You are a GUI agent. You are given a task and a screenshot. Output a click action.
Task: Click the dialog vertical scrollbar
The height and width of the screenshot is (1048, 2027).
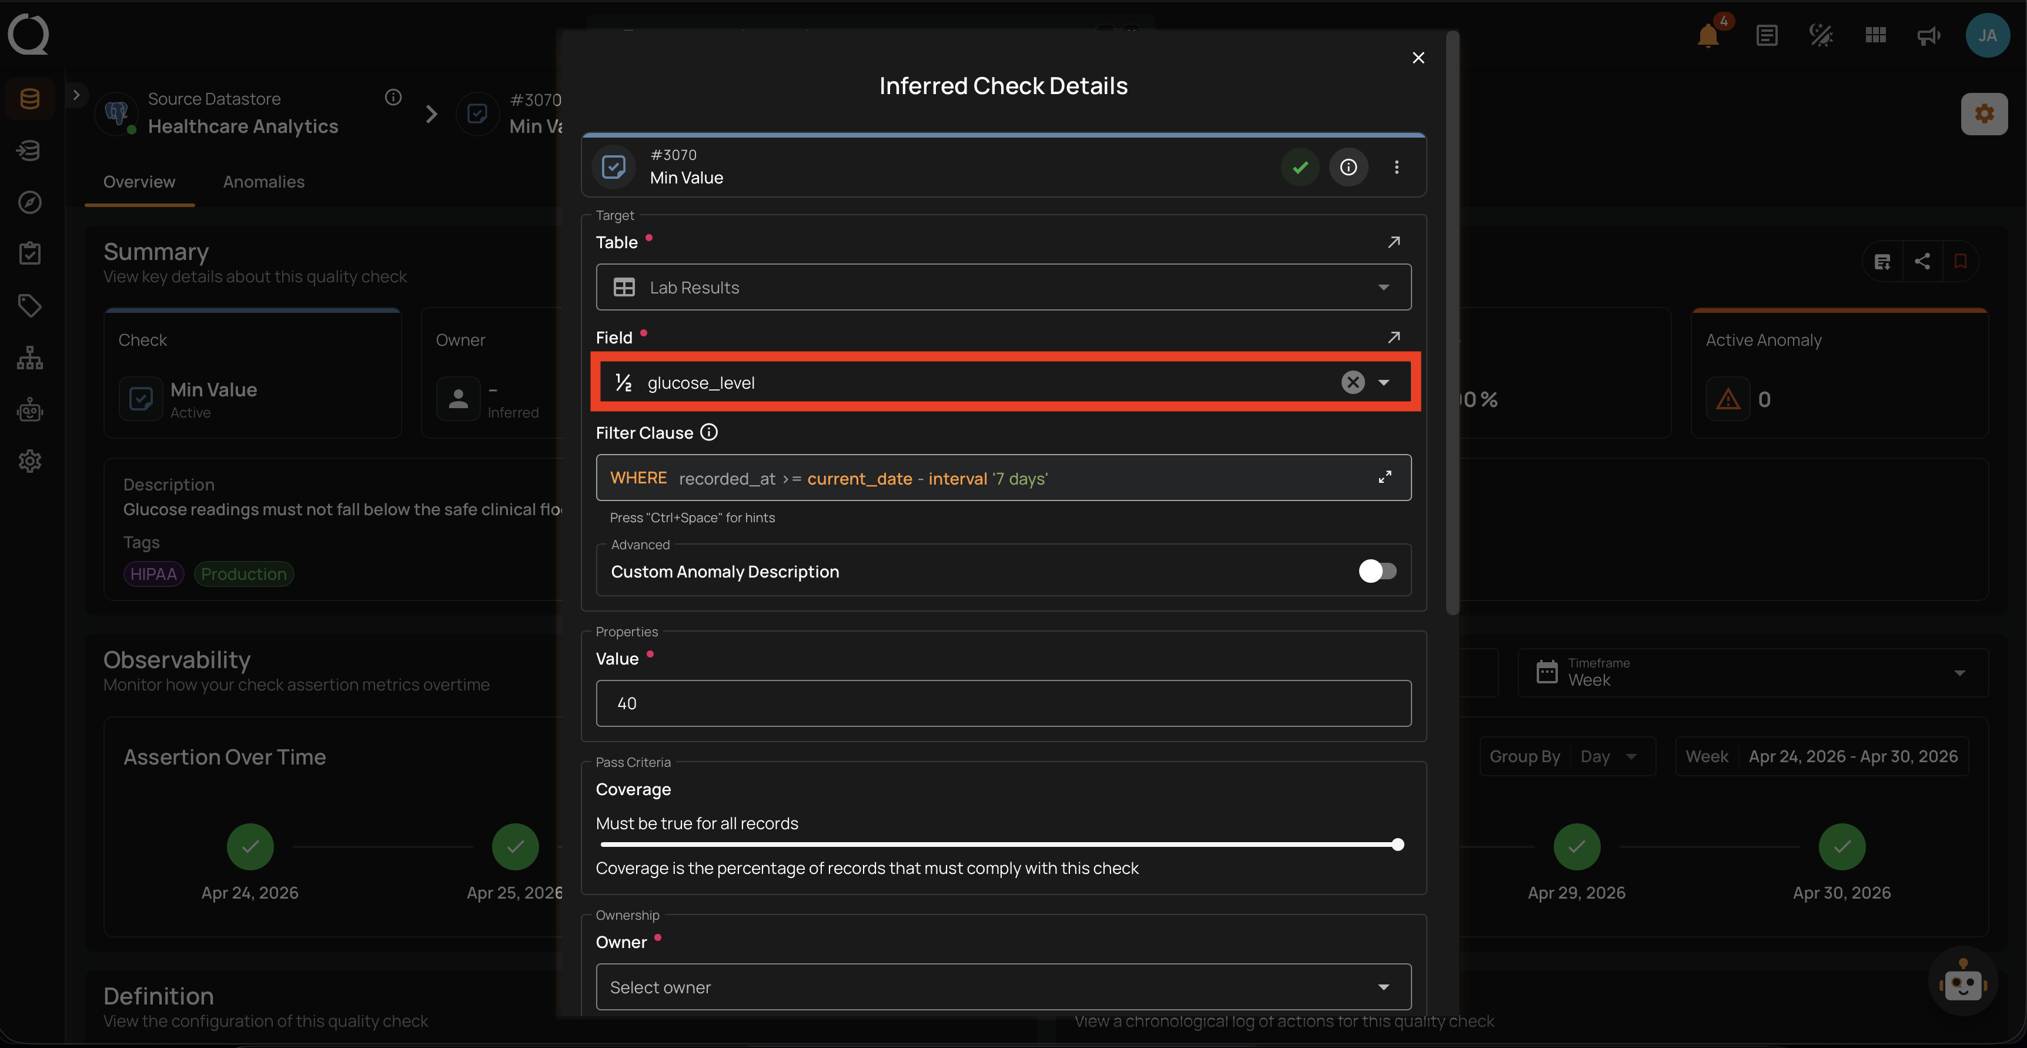click(x=1452, y=323)
